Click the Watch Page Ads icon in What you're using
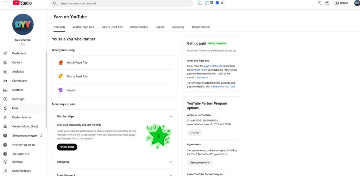The image size is (360, 176). tap(61, 62)
